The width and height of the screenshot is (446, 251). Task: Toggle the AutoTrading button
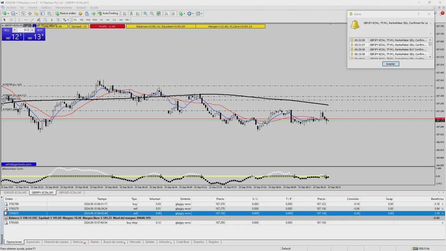108,14
